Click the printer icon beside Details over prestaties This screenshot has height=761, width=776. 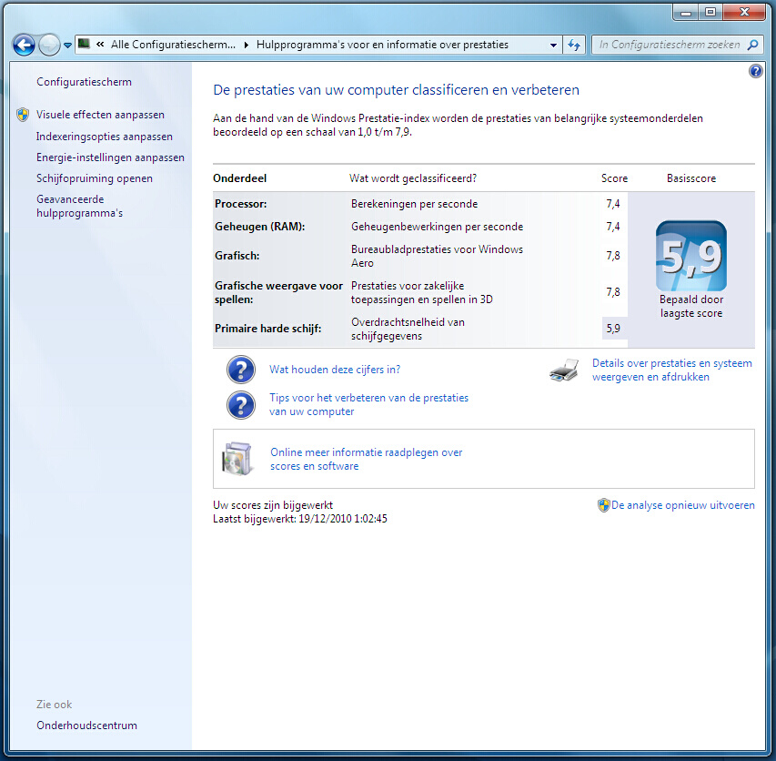pos(564,370)
